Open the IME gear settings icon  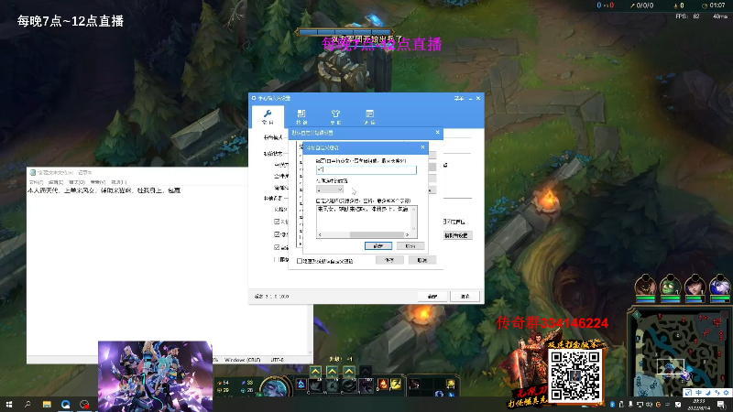[726, 393]
